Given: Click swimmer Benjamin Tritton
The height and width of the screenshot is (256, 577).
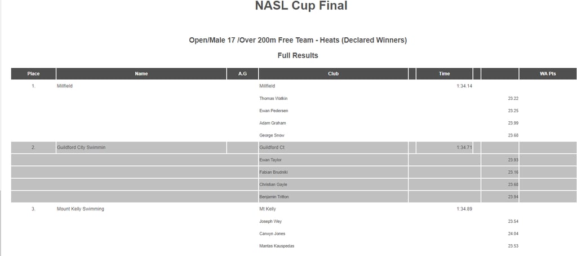Looking at the screenshot, I should point(274,197).
